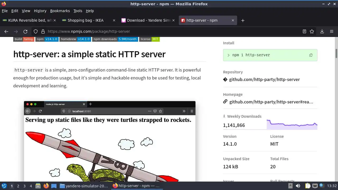Close the http-server - npm tab

[x=233, y=20]
